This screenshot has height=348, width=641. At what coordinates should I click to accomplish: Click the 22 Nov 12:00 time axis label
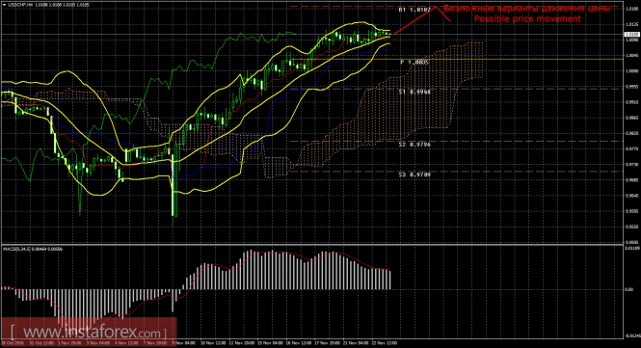click(385, 342)
